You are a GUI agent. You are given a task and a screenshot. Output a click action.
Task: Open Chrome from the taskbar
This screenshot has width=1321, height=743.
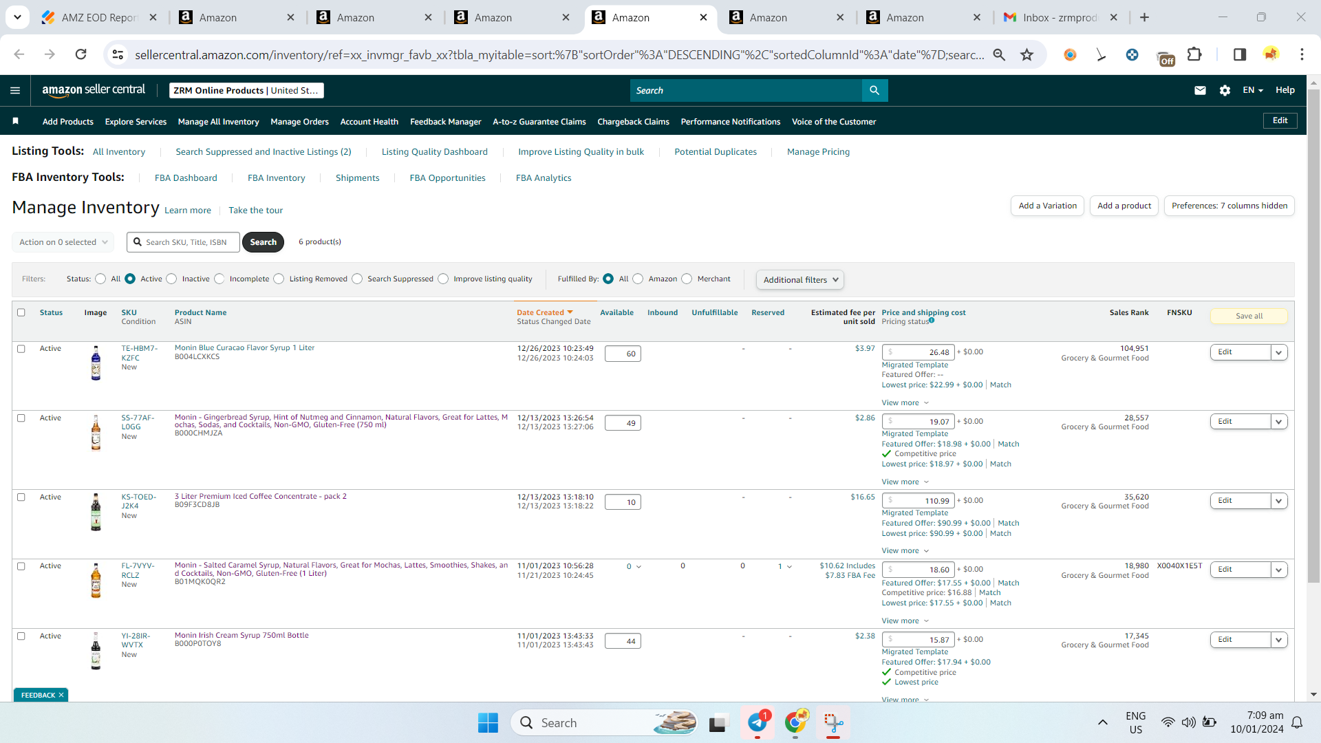tap(795, 722)
